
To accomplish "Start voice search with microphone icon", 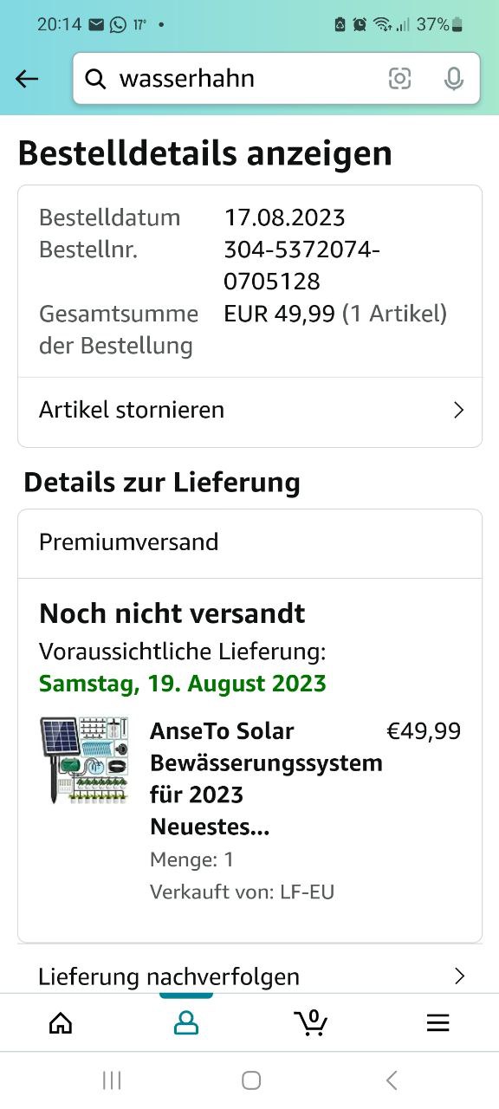I will (x=453, y=79).
